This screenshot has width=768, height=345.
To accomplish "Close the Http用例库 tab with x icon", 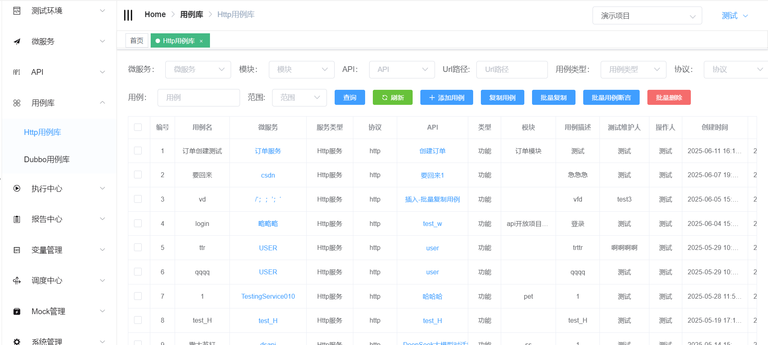I will (201, 41).
